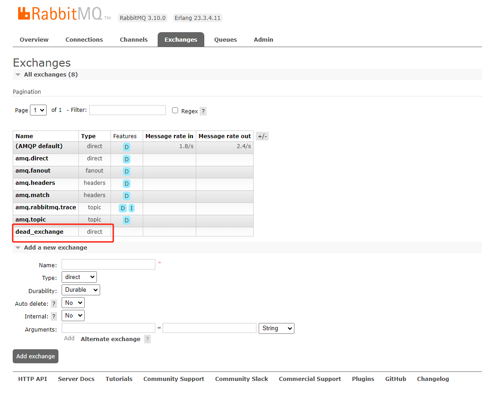Enable the Regex filter checkbox

point(175,111)
